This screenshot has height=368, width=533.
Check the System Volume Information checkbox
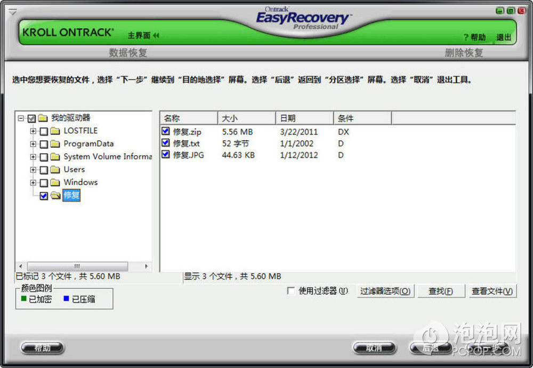pos(44,157)
